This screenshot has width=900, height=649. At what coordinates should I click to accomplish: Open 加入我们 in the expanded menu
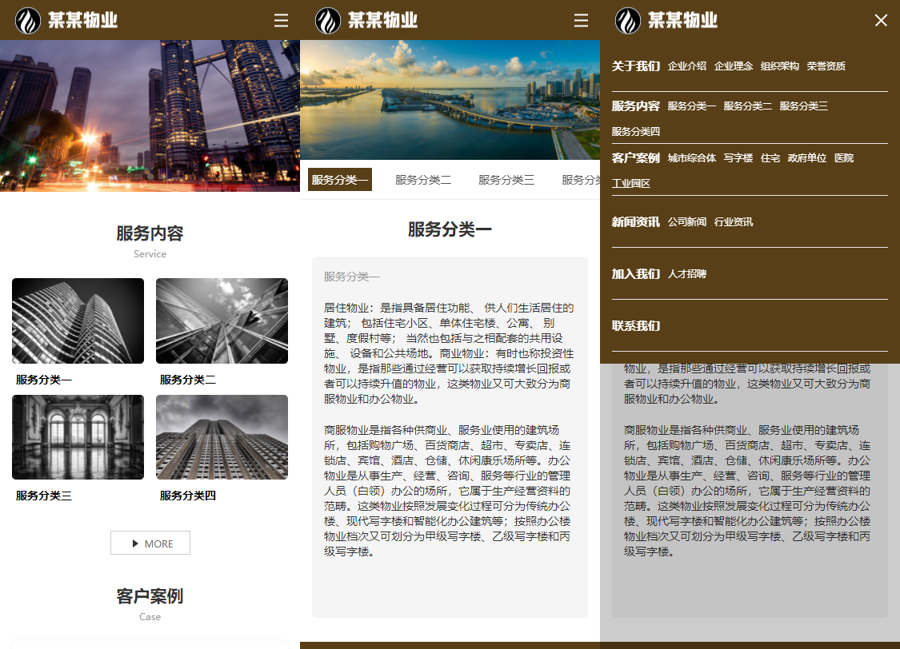[636, 274]
